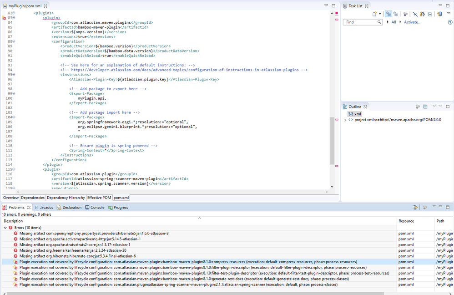
Task: Click Collapse All icon in Task List toolbar
Action: coord(430,14)
